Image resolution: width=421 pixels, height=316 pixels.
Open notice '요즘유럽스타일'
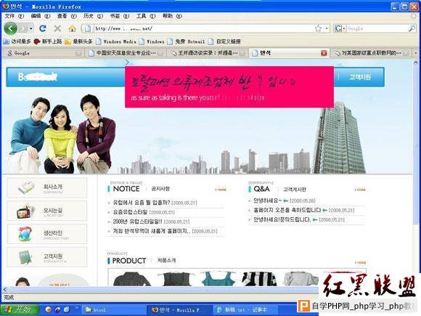point(130,212)
